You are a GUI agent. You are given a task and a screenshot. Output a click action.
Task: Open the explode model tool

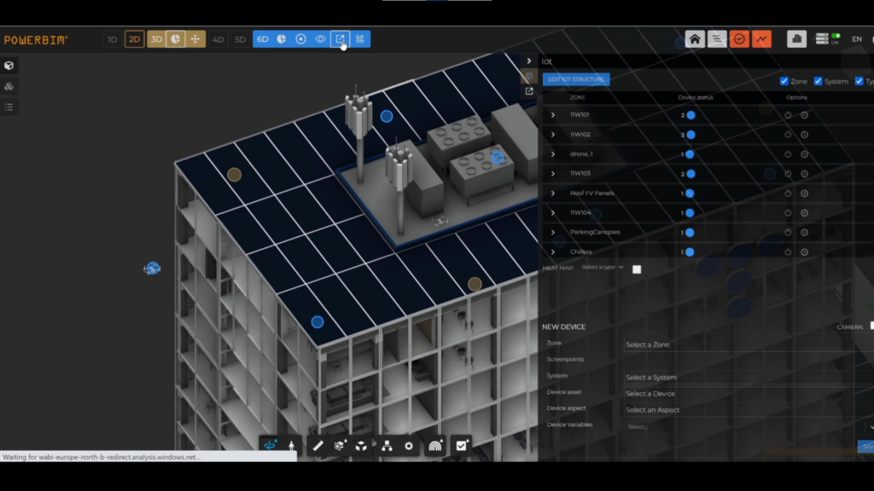tap(361, 446)
